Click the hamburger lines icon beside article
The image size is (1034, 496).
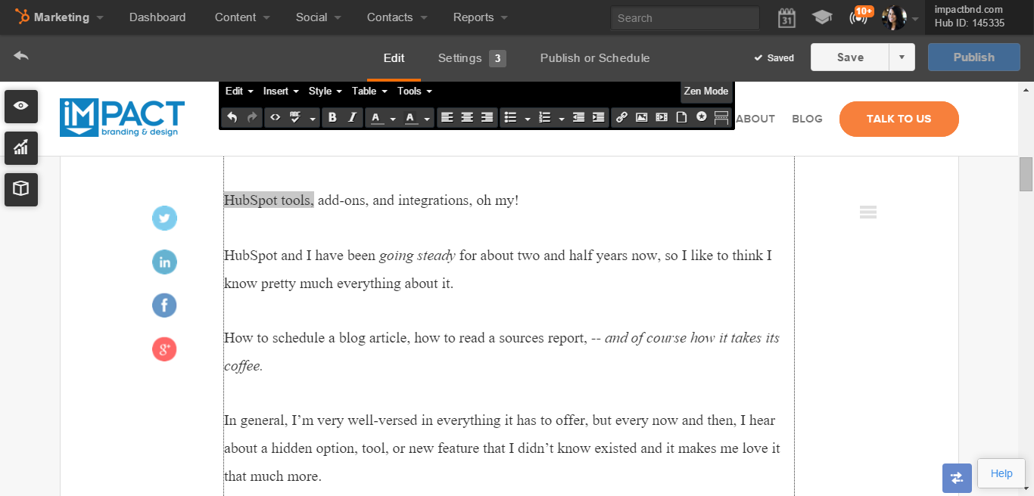pos(868,212)
